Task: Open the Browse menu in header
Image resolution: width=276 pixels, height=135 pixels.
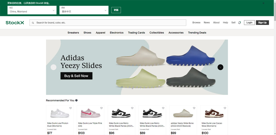Action: 196,23
